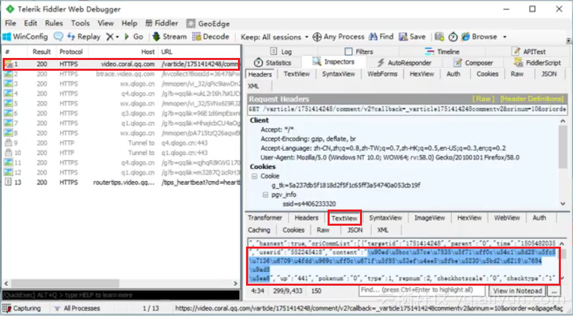Select response TextView tab
Image resolution: width=573 pixels, height=316 pixels.
coord(344,218)
